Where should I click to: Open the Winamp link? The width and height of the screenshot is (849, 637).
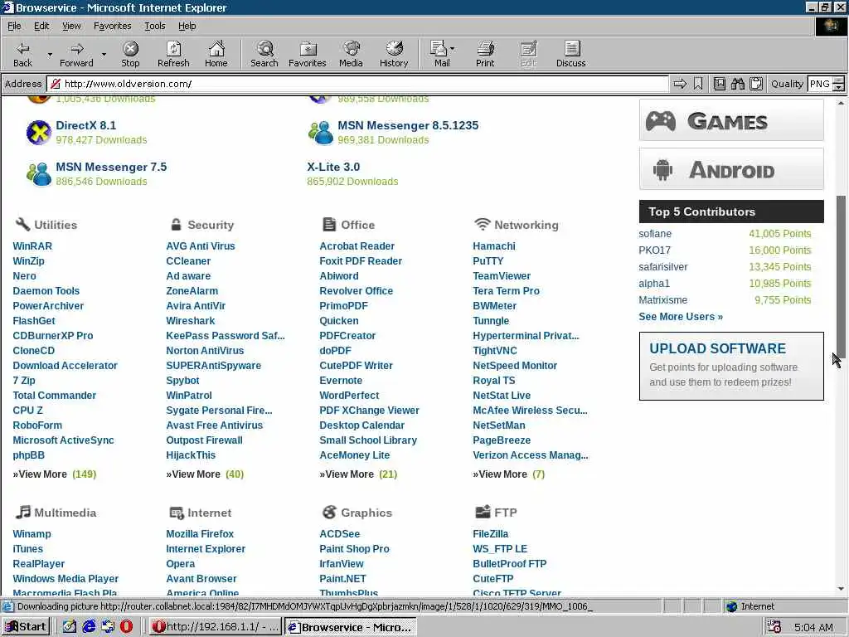click(x=32, y=534)
